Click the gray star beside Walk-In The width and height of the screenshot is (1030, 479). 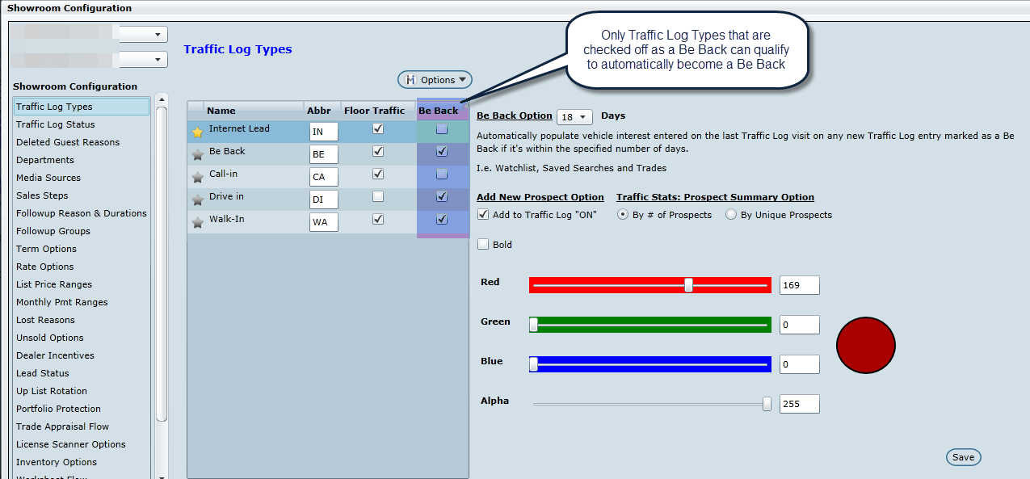coord(197,223)
